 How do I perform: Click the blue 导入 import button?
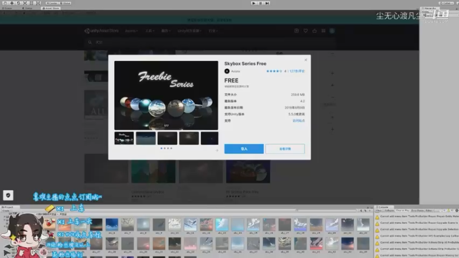pyautogui.click(x=244, y=149)
